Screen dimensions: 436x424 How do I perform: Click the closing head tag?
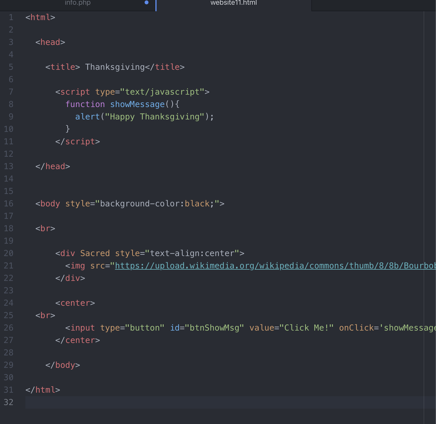tap(53, 166)
